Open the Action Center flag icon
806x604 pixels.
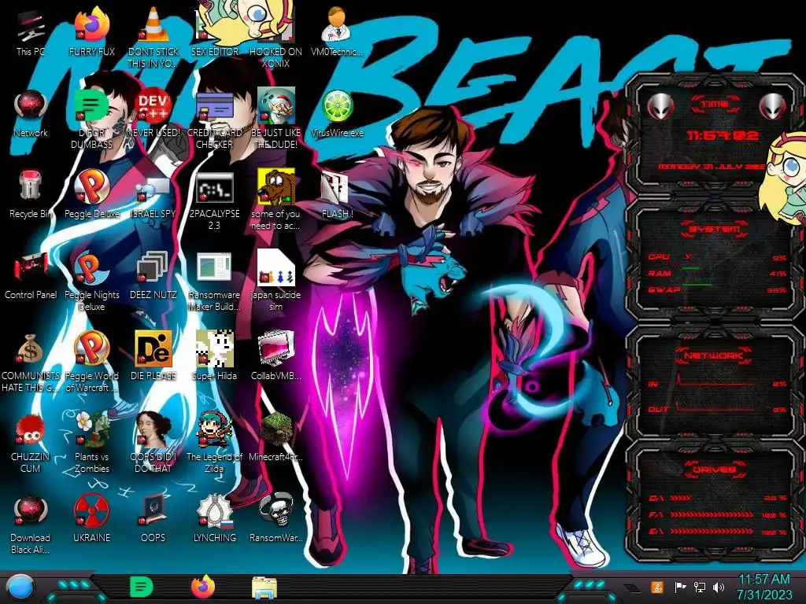click(681, 587)
